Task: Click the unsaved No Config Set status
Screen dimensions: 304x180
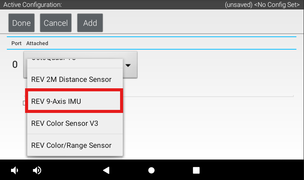Action: point(263,5)
